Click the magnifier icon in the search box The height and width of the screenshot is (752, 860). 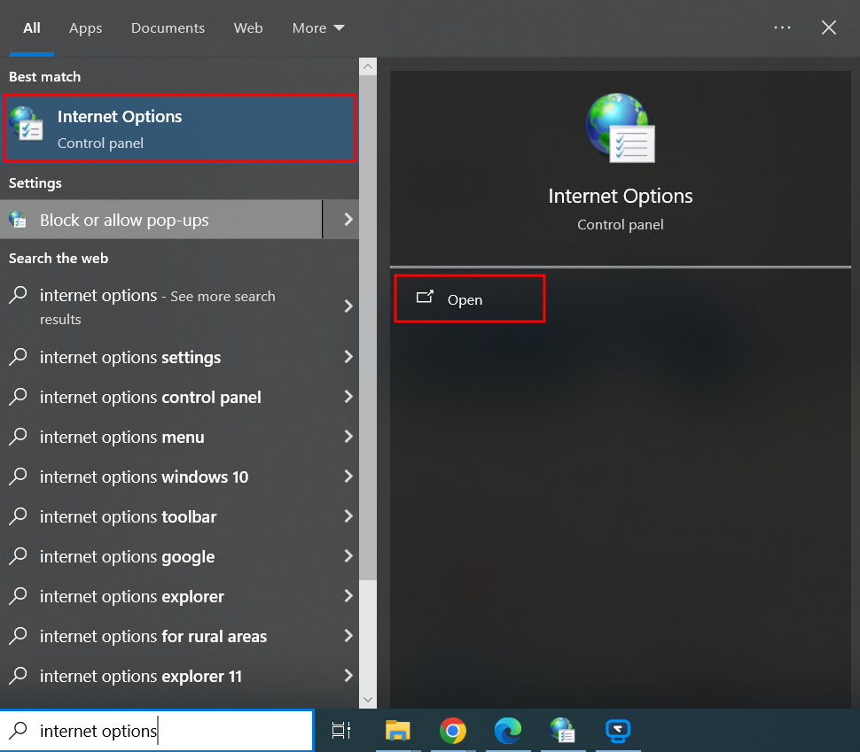18,730
